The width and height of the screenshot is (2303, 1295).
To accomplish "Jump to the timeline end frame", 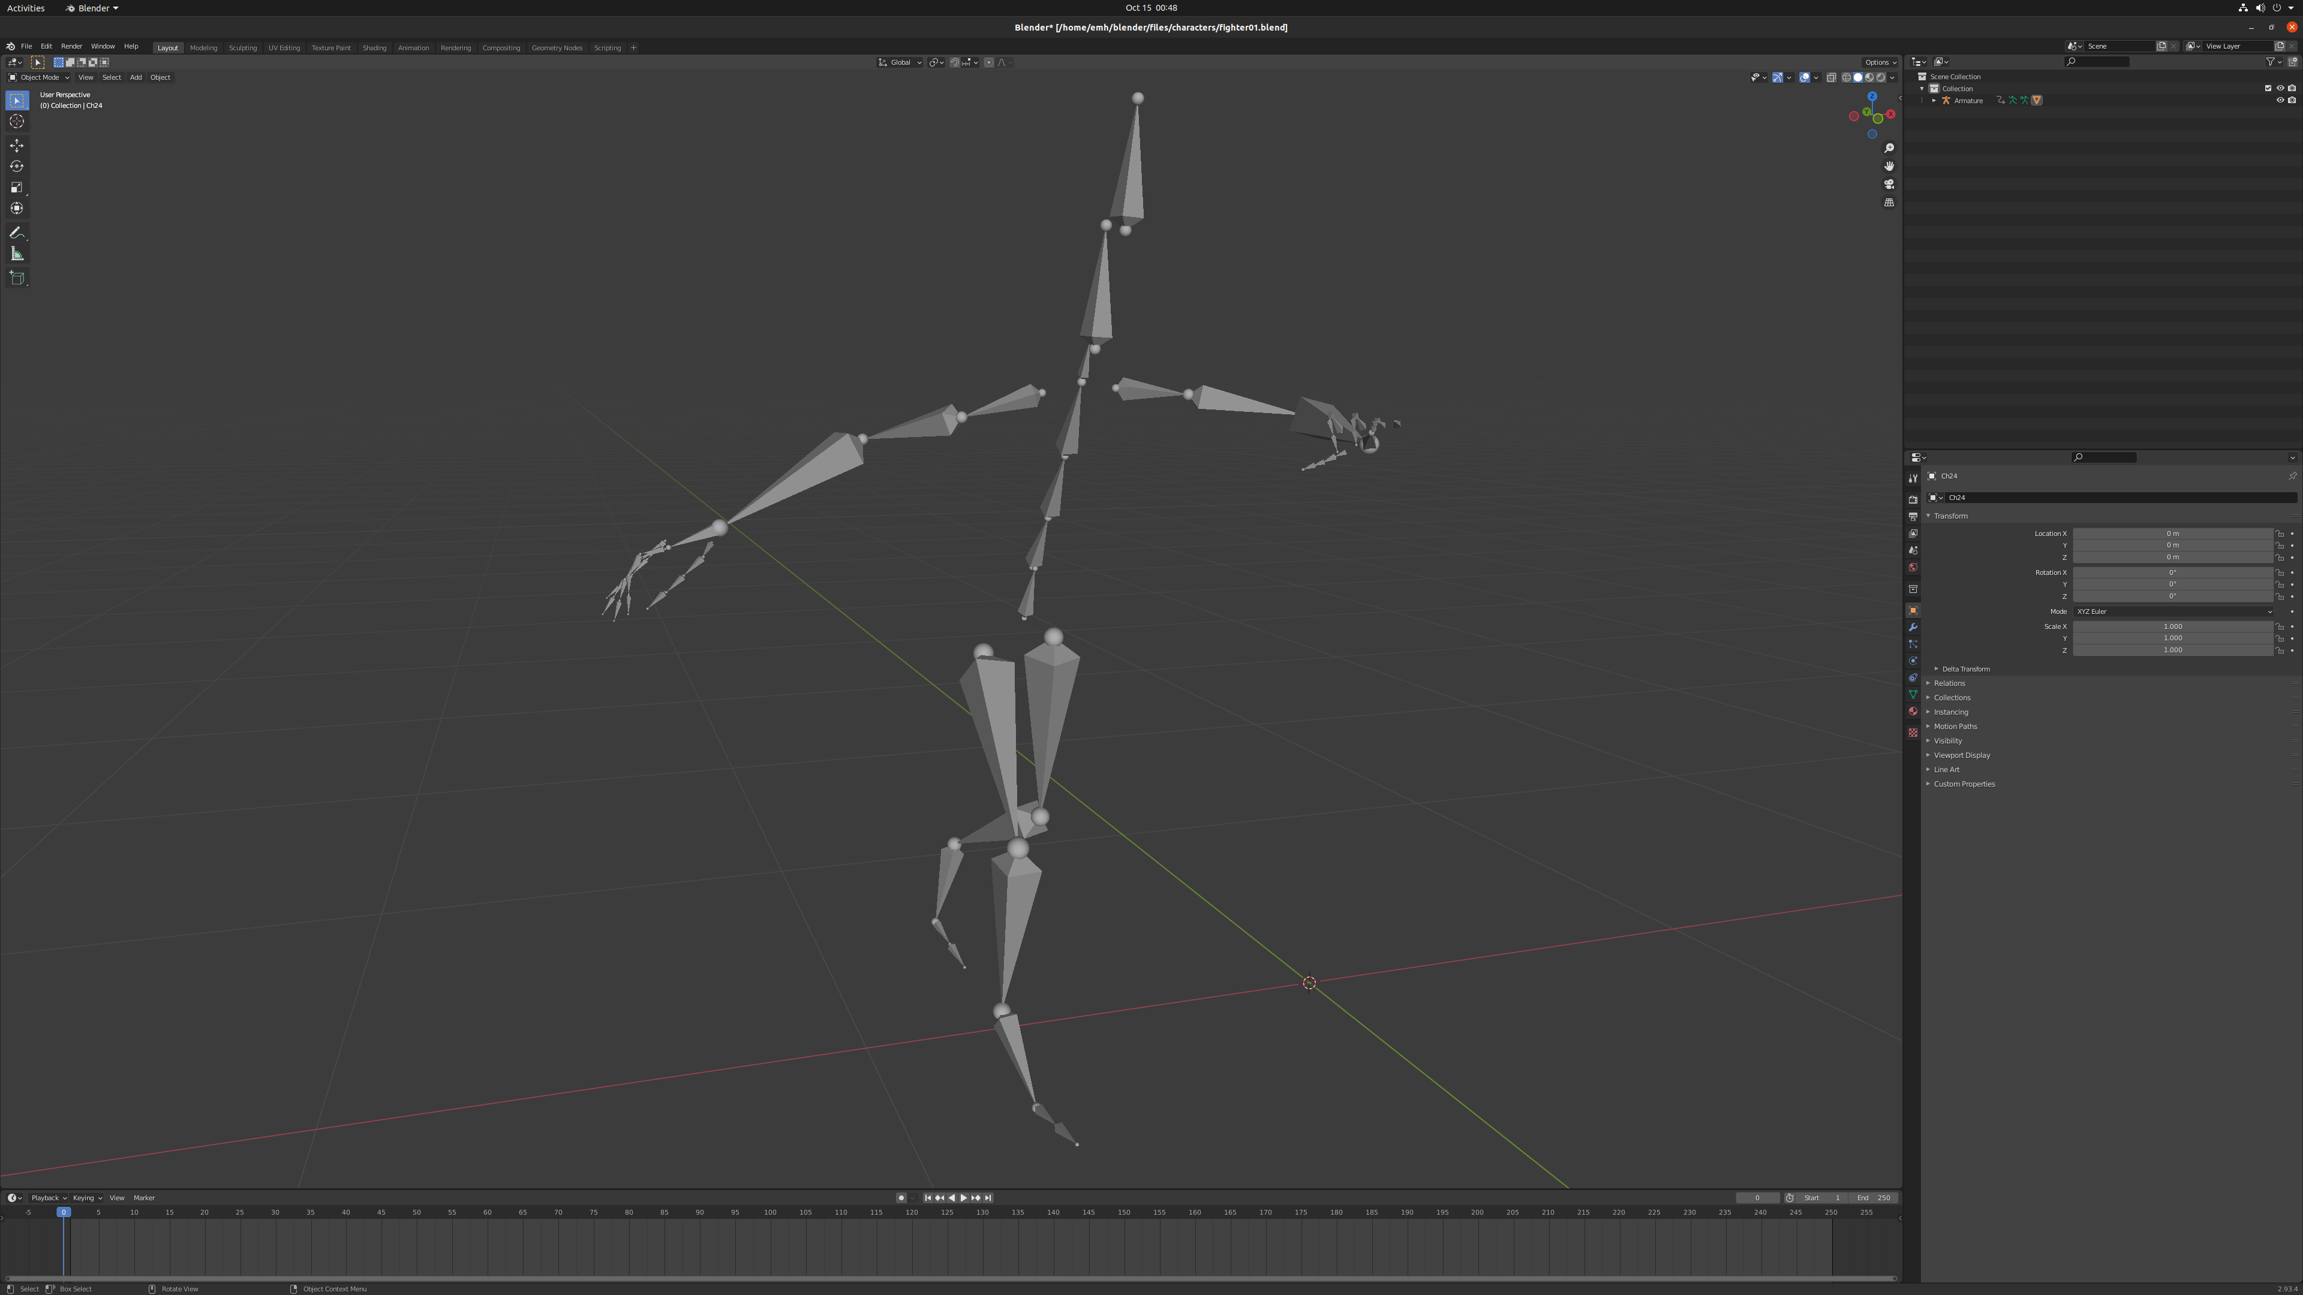I will coord(988,1198).
